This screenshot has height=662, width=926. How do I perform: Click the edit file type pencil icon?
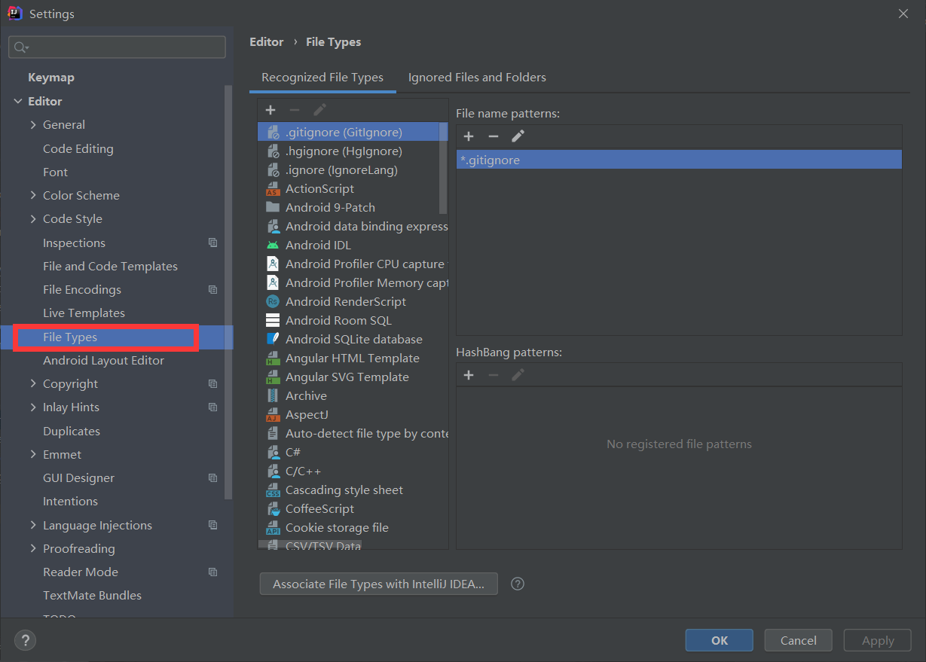[319, 110]
